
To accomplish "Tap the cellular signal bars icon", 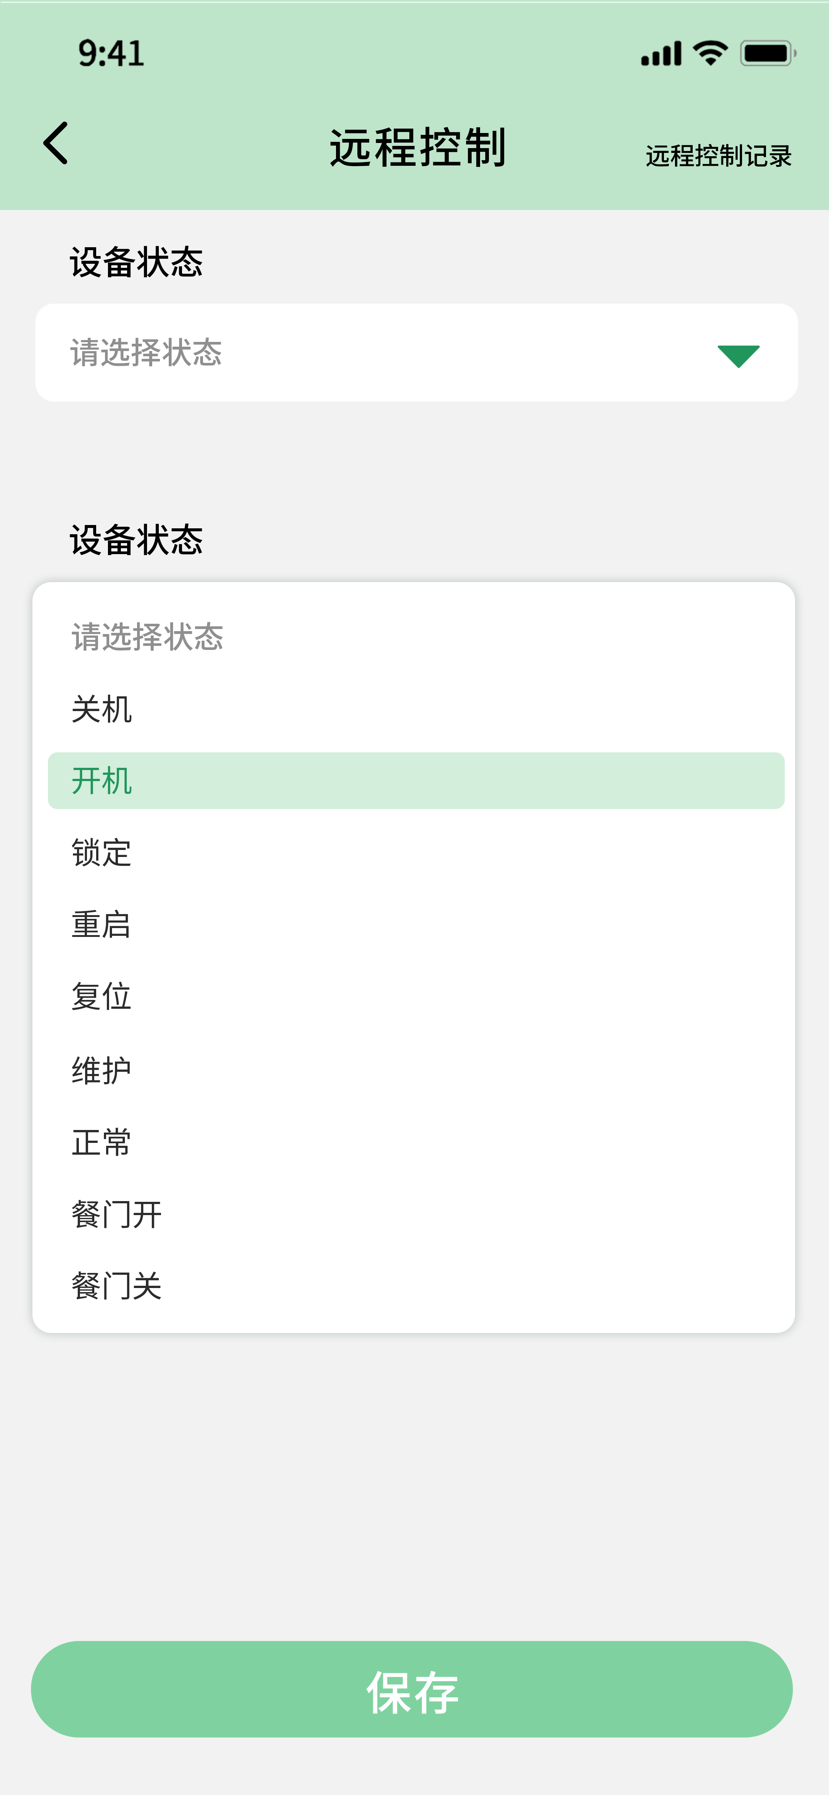I will [x=661, y=54].
